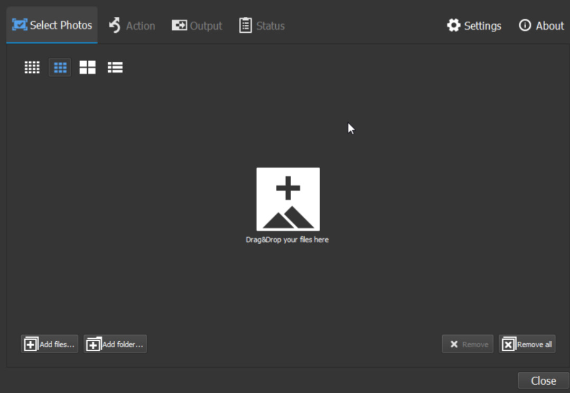Click Remove all button

(527, 344)
